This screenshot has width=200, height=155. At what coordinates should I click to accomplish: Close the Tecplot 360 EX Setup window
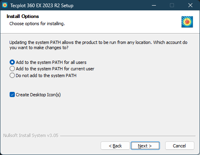(x=190, y=5)
